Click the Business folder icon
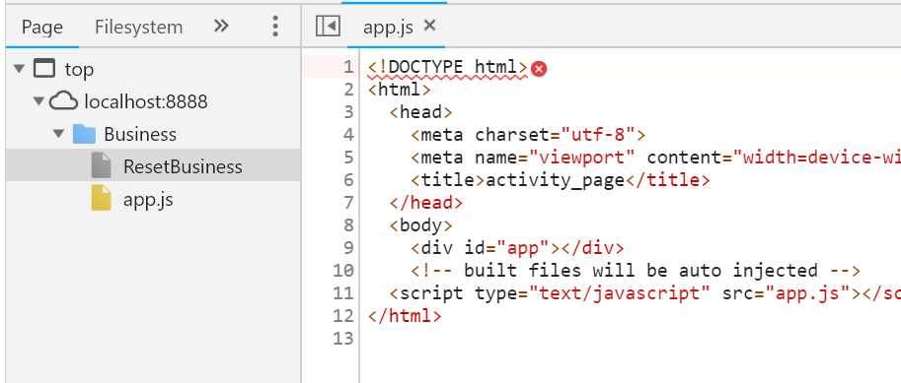 point(84,134)
